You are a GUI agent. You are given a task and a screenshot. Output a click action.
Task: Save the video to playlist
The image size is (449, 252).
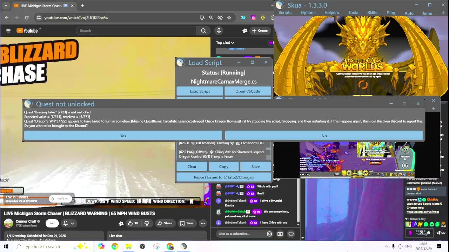pos(187,223)
